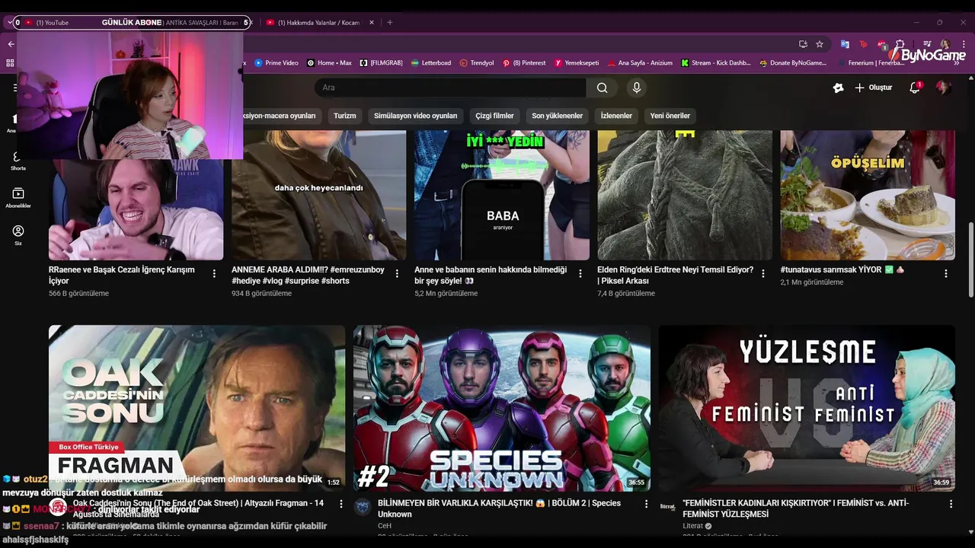Open Siz in the sidebar
The image size is (975, 548).
point(18,235)
